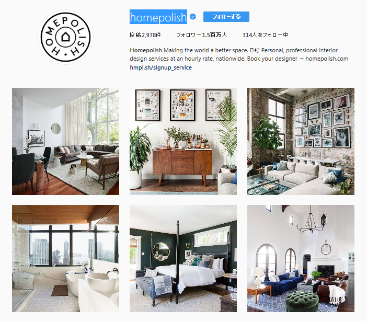Open the 314人をフォロー中 following list
Viewport: 367px width, 321px height.
tap(265, 35)
